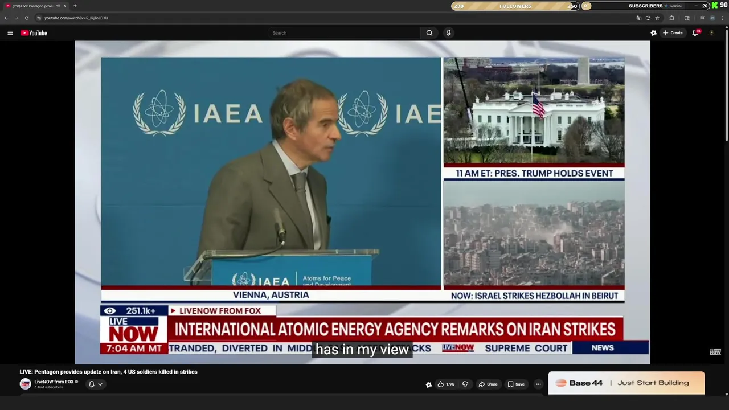Click into the YouTube search field
Screen dimensions: 729x410
[345, 33]
